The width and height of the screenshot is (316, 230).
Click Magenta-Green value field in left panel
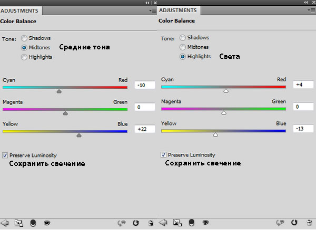(x=145, y=107)
